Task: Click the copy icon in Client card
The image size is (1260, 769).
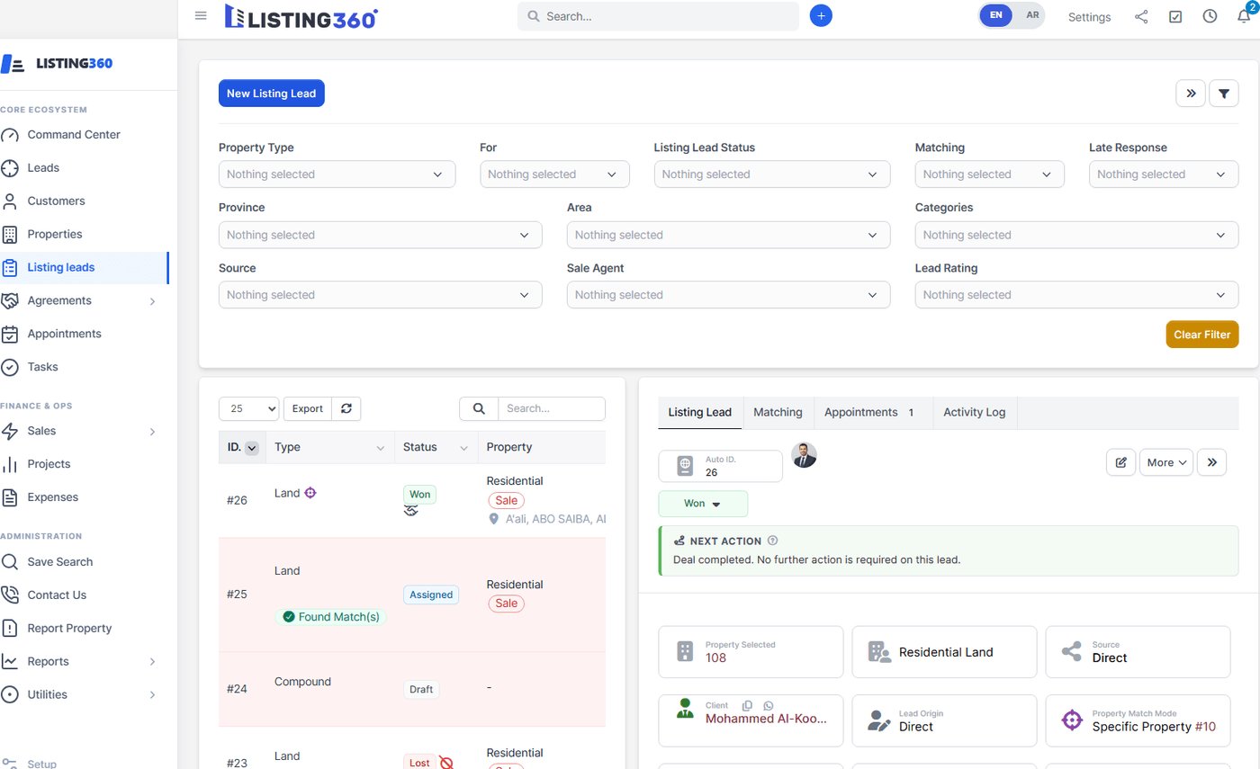Action: 747,706
